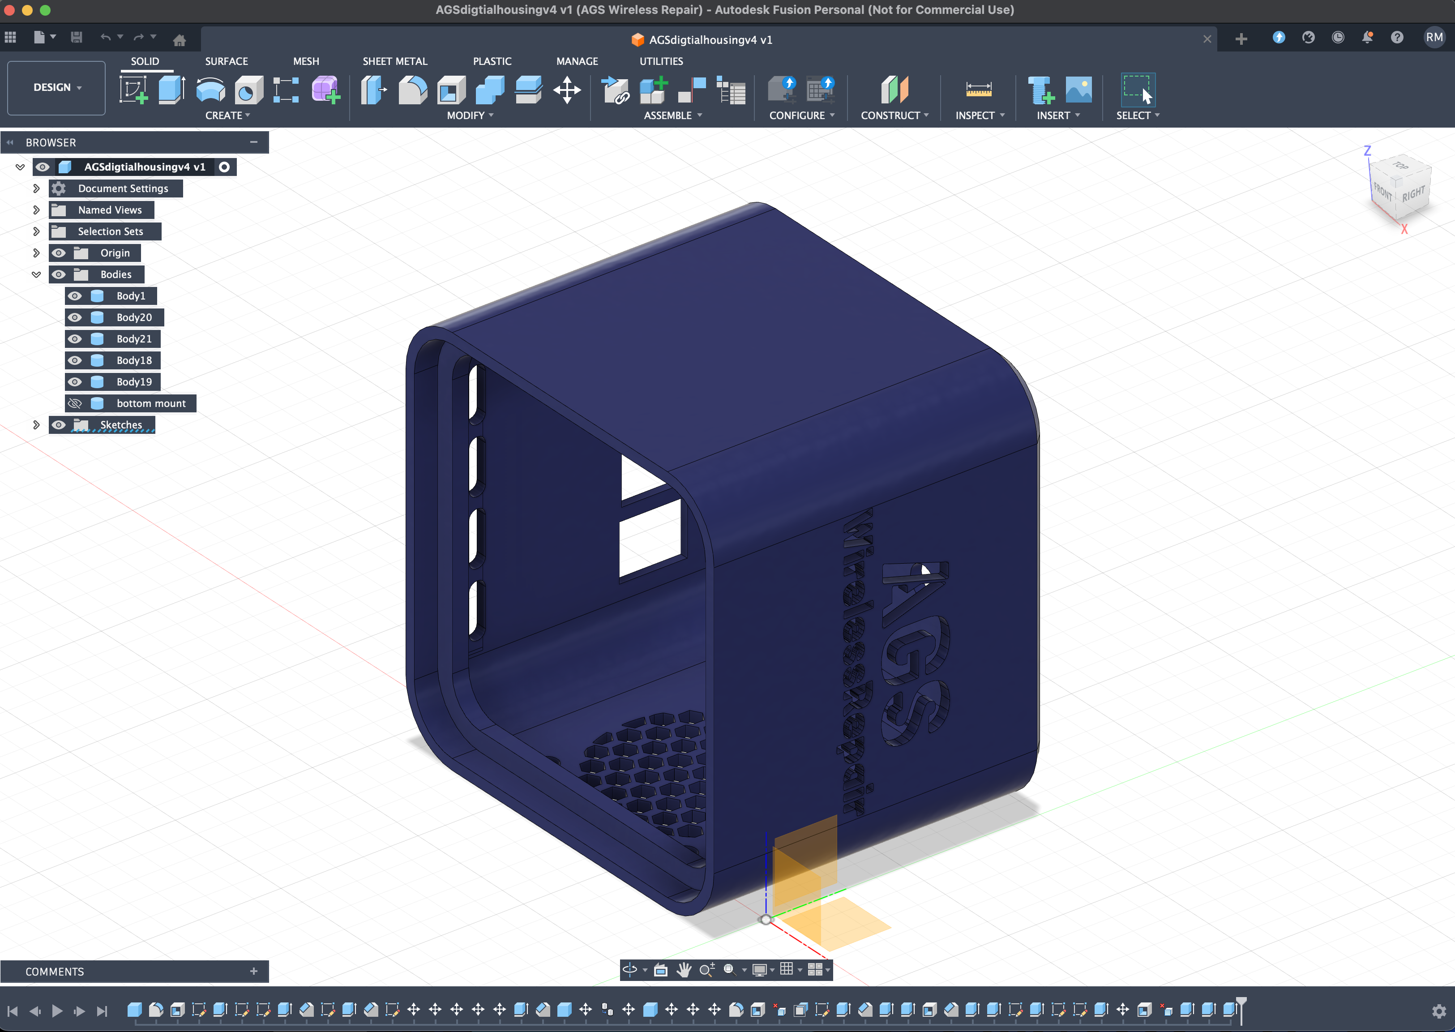This screenshot has width=1455, height=1032.
Task: Switch to the MANAGE tab
Action: [x=577, y=62]
